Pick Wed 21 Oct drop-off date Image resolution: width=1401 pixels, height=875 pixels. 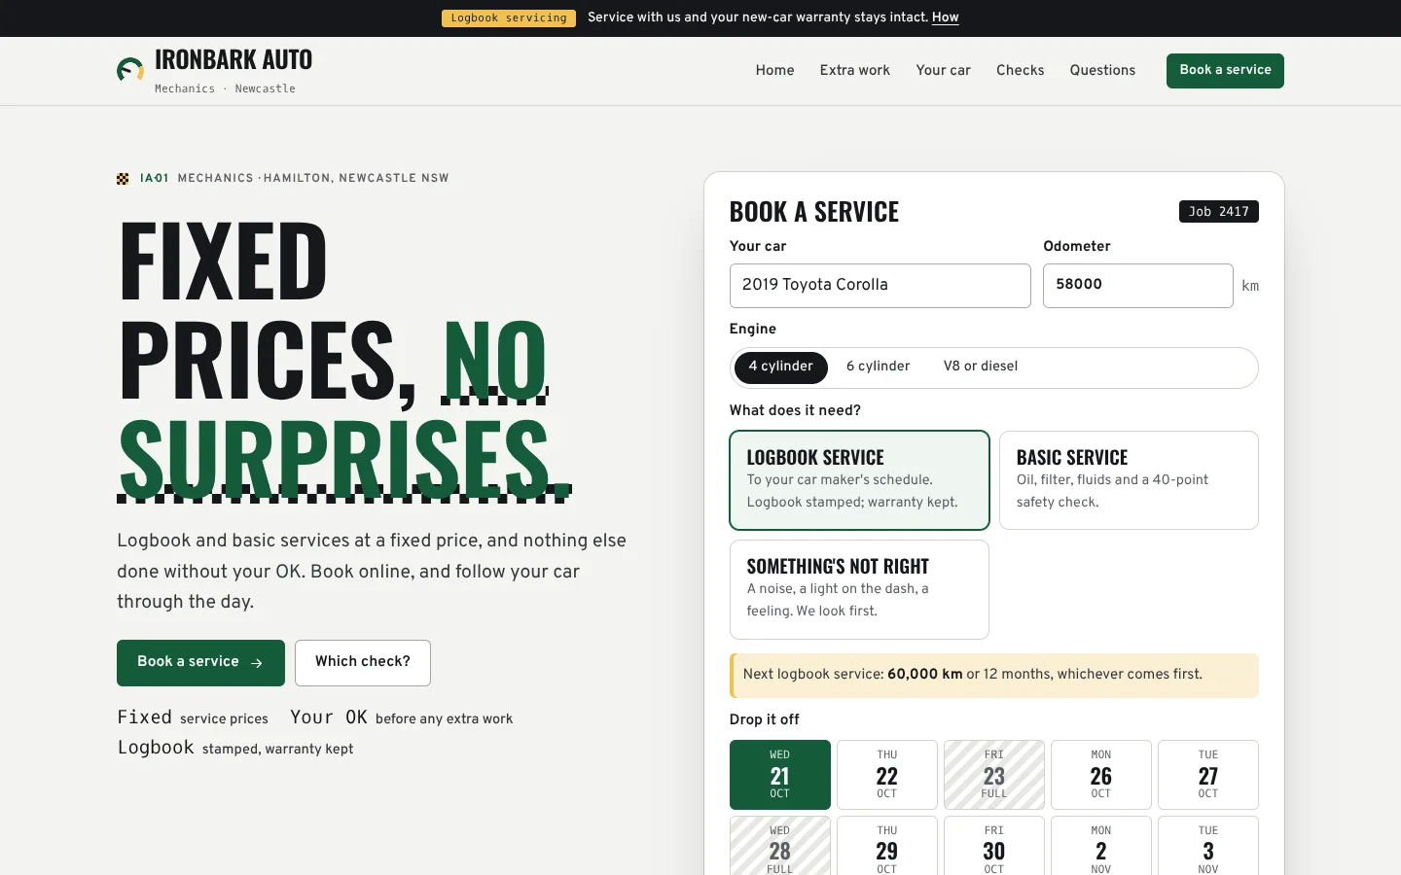point(780,775)
